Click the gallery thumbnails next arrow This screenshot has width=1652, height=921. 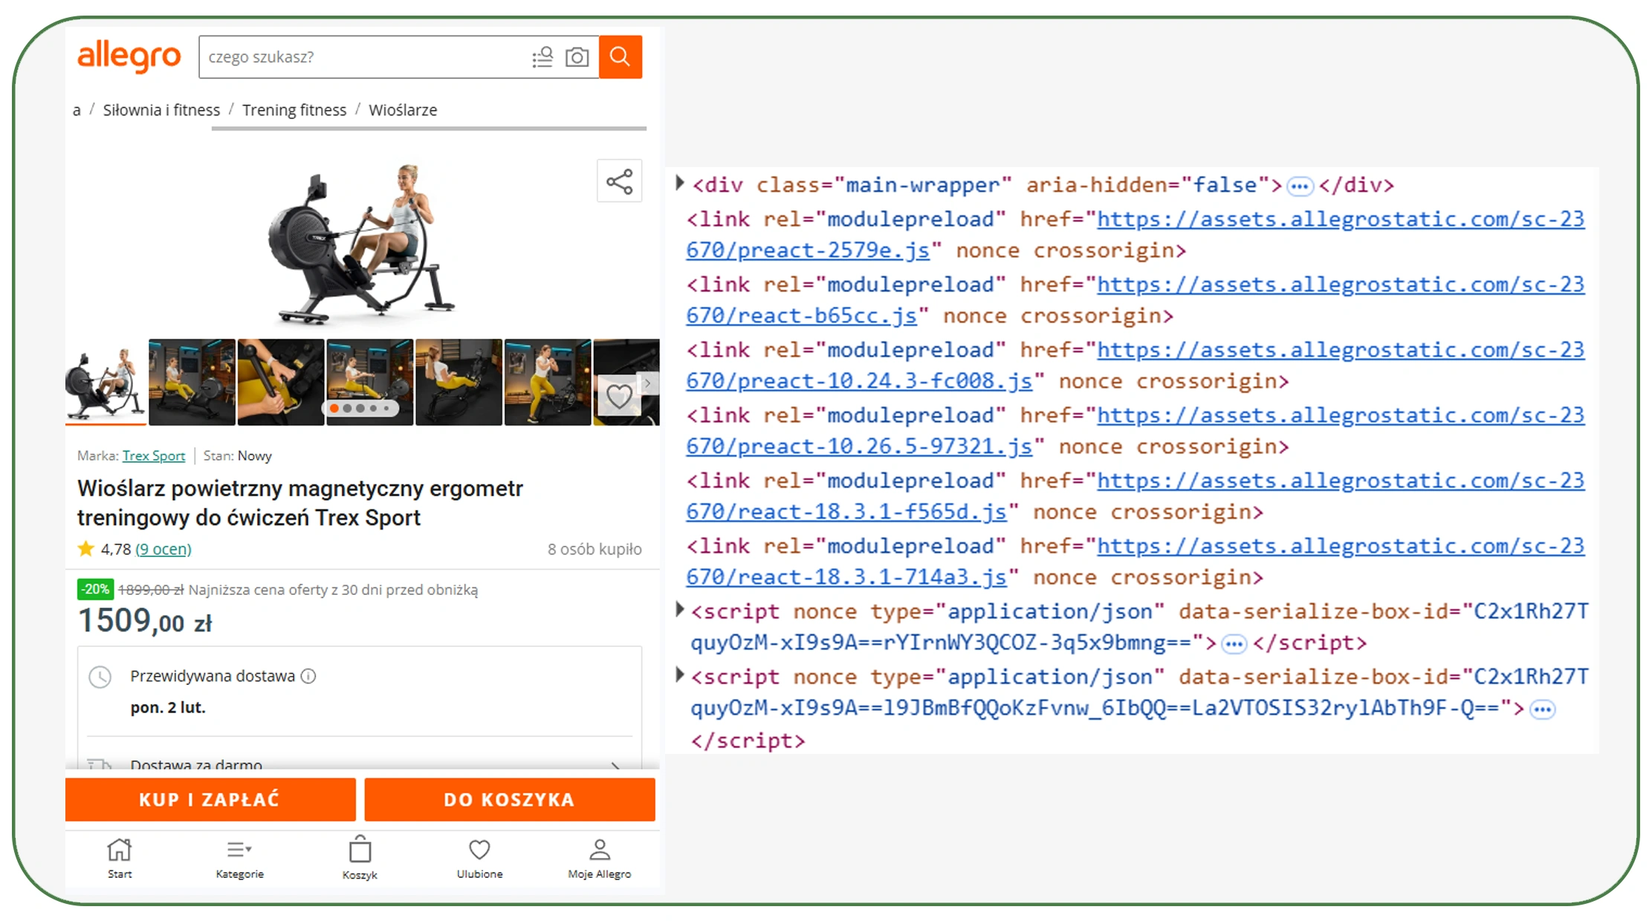648,383
